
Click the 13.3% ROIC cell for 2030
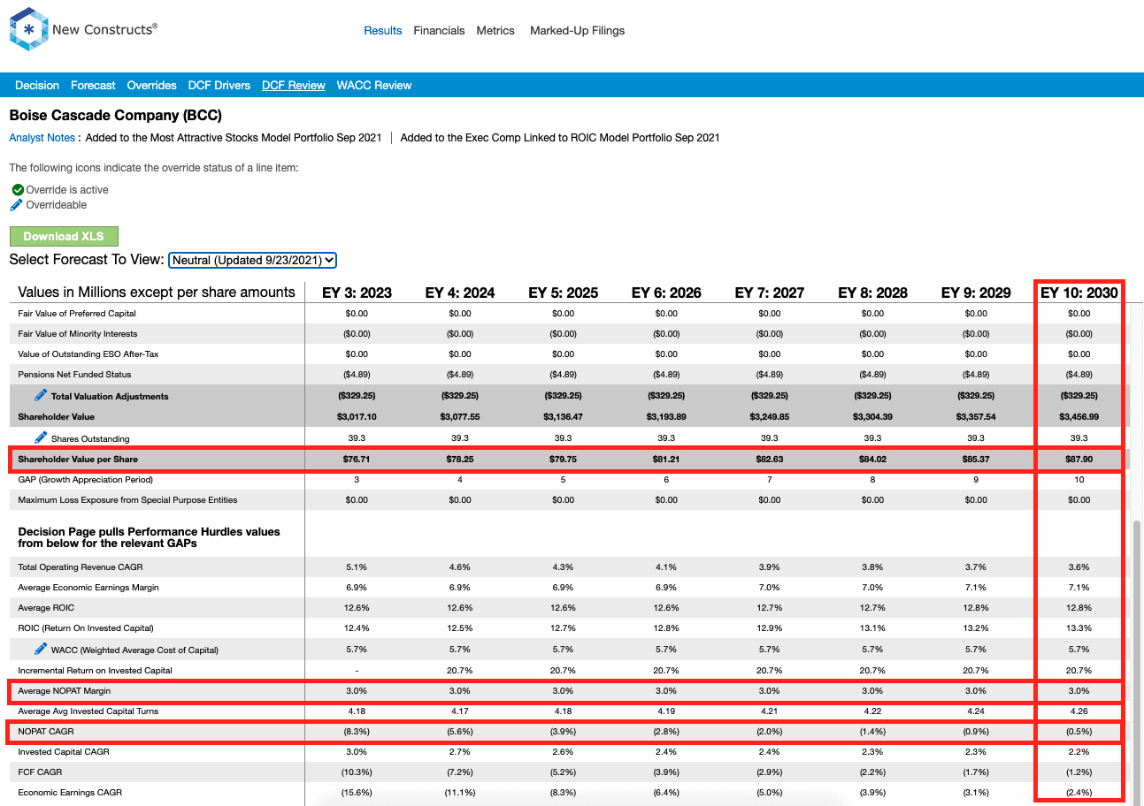(1079, 627)
